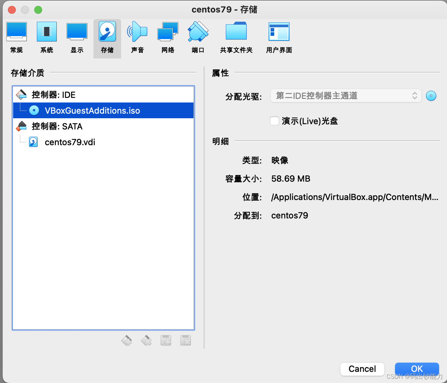Viewport: 447px width, 383px height.
Task: Open the 端口 (Ports) settings tab
Action: point(198,38)
